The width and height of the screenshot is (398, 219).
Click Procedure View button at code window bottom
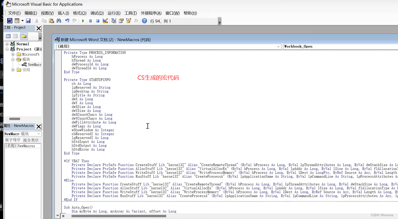point(57,216)
